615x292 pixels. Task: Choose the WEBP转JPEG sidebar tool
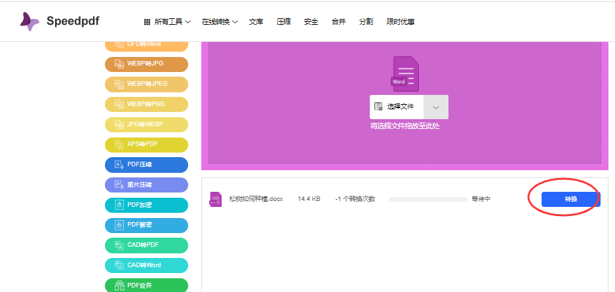(x=146, y=84)
